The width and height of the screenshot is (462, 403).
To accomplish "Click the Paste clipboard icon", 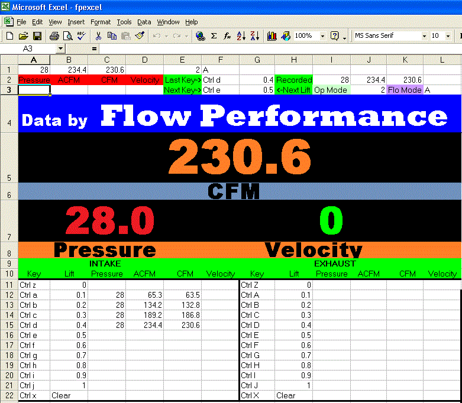I will tap(126, 36).
